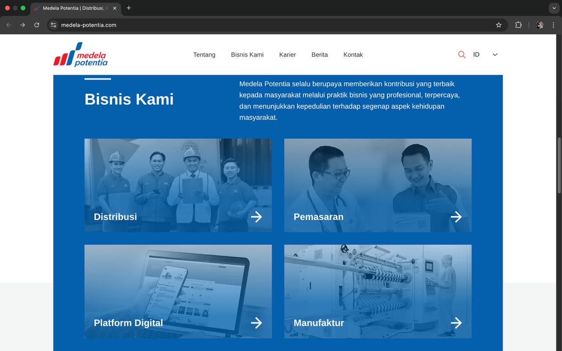The image size is (562, 351).
Task: Expand the ID language dropdown chevron
Action: [495, 55]
